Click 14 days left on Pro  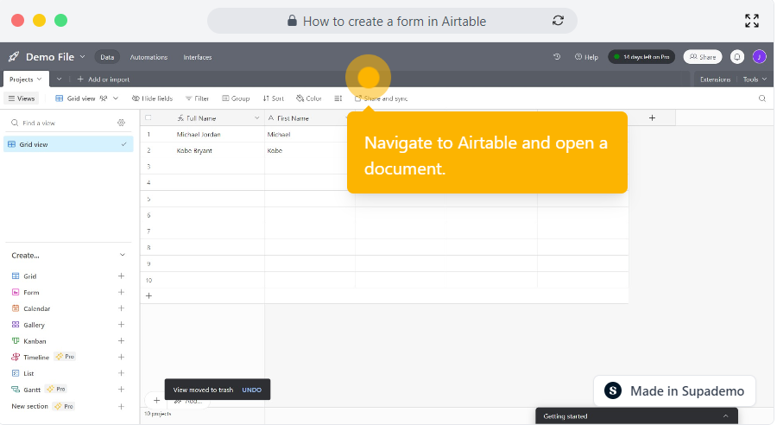point(641,57)
